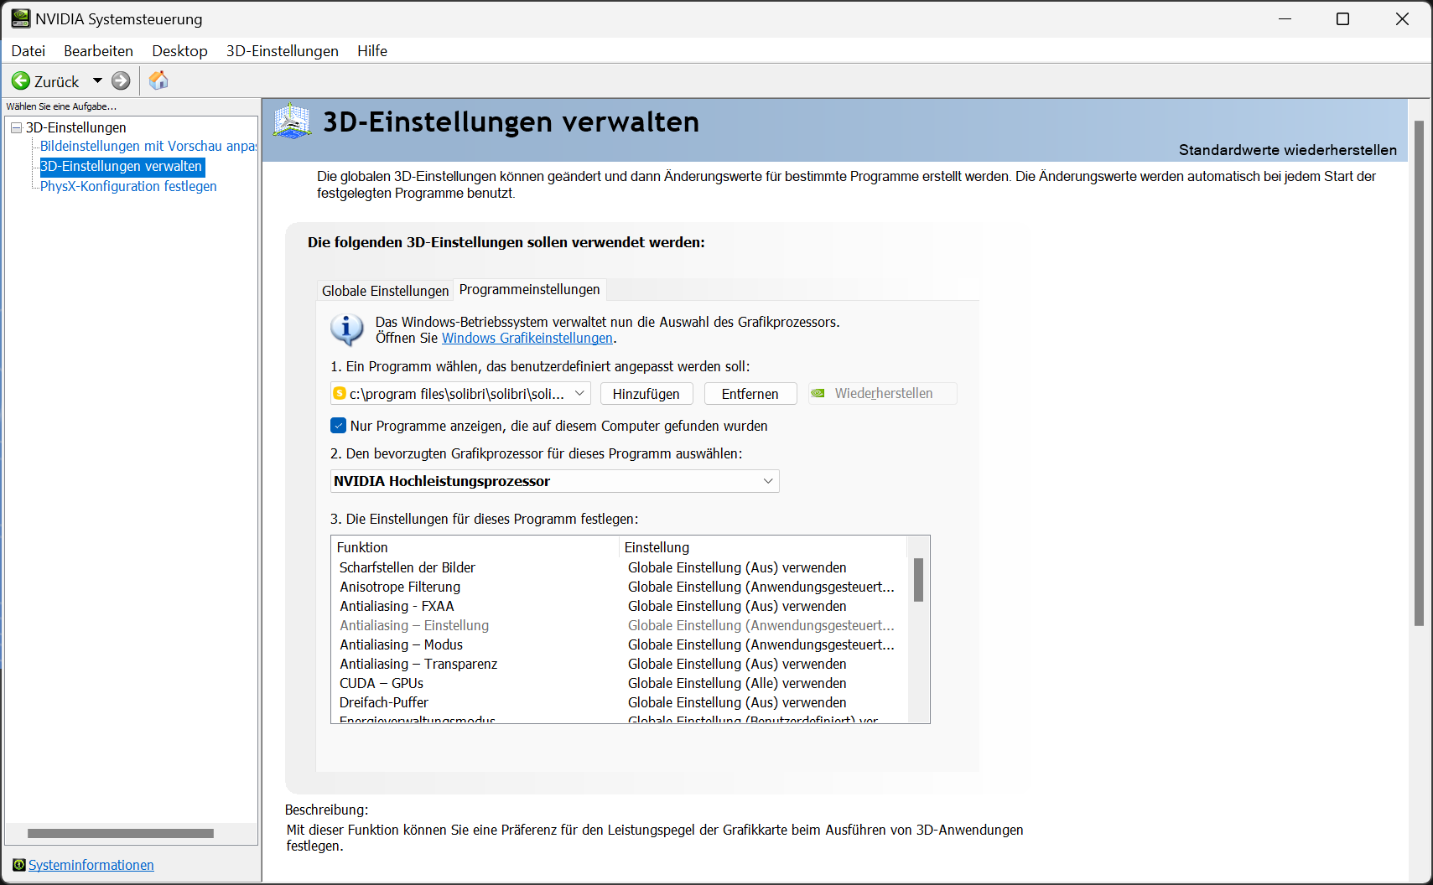
Task: Select the Scharfstellen der Bilder row
Action: pyautogui.click(x=619, y=567)
